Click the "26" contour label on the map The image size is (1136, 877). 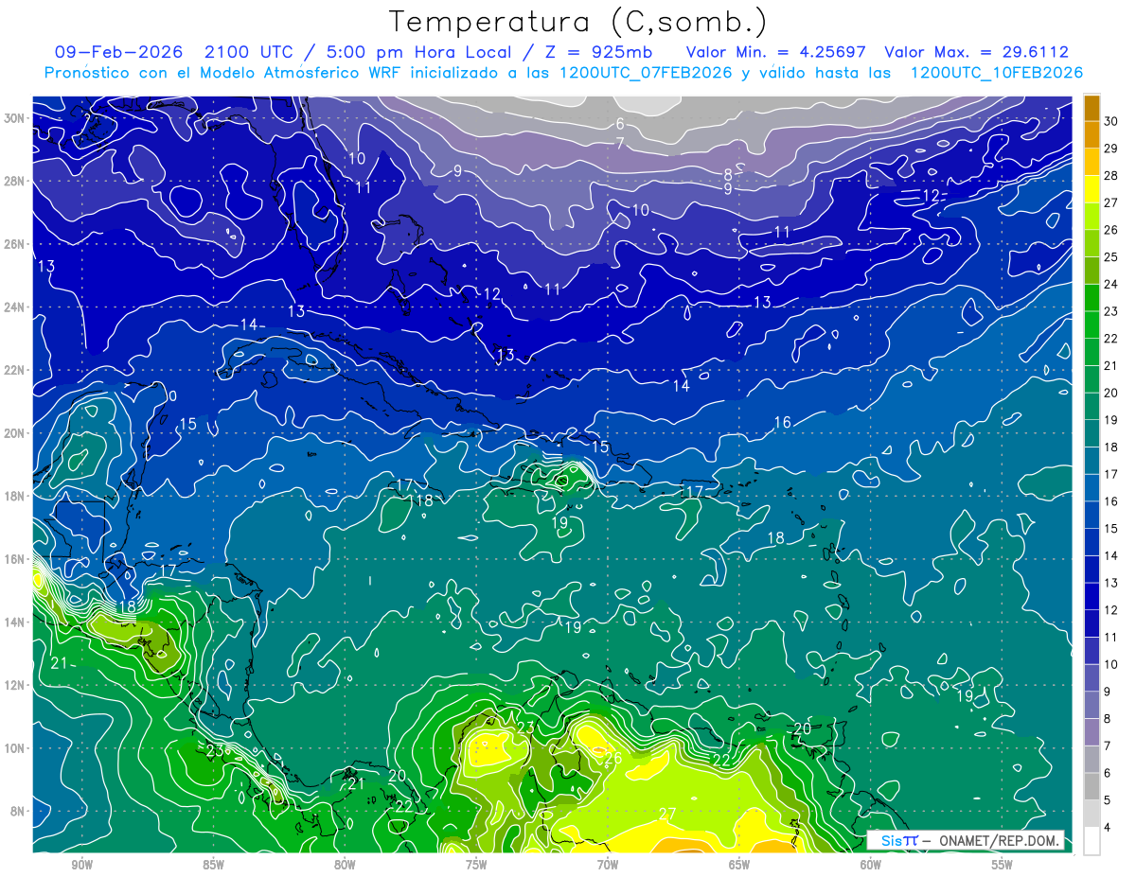pos(612,759)
